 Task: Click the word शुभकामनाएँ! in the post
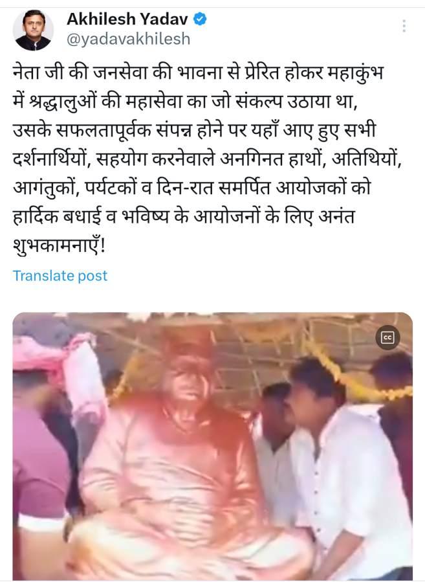tap(60, 245)
